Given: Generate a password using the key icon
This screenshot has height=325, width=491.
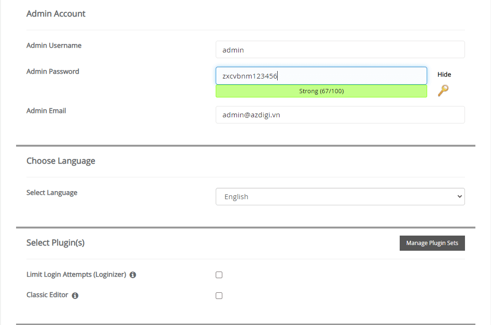Looking at the screenshot, I should [x=443, y=90].
